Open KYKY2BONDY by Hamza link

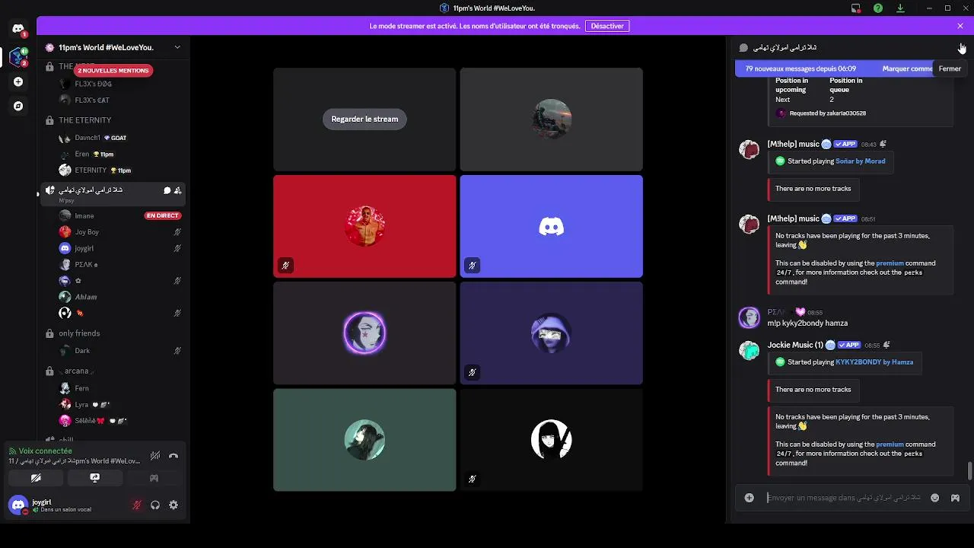(874, 362)
